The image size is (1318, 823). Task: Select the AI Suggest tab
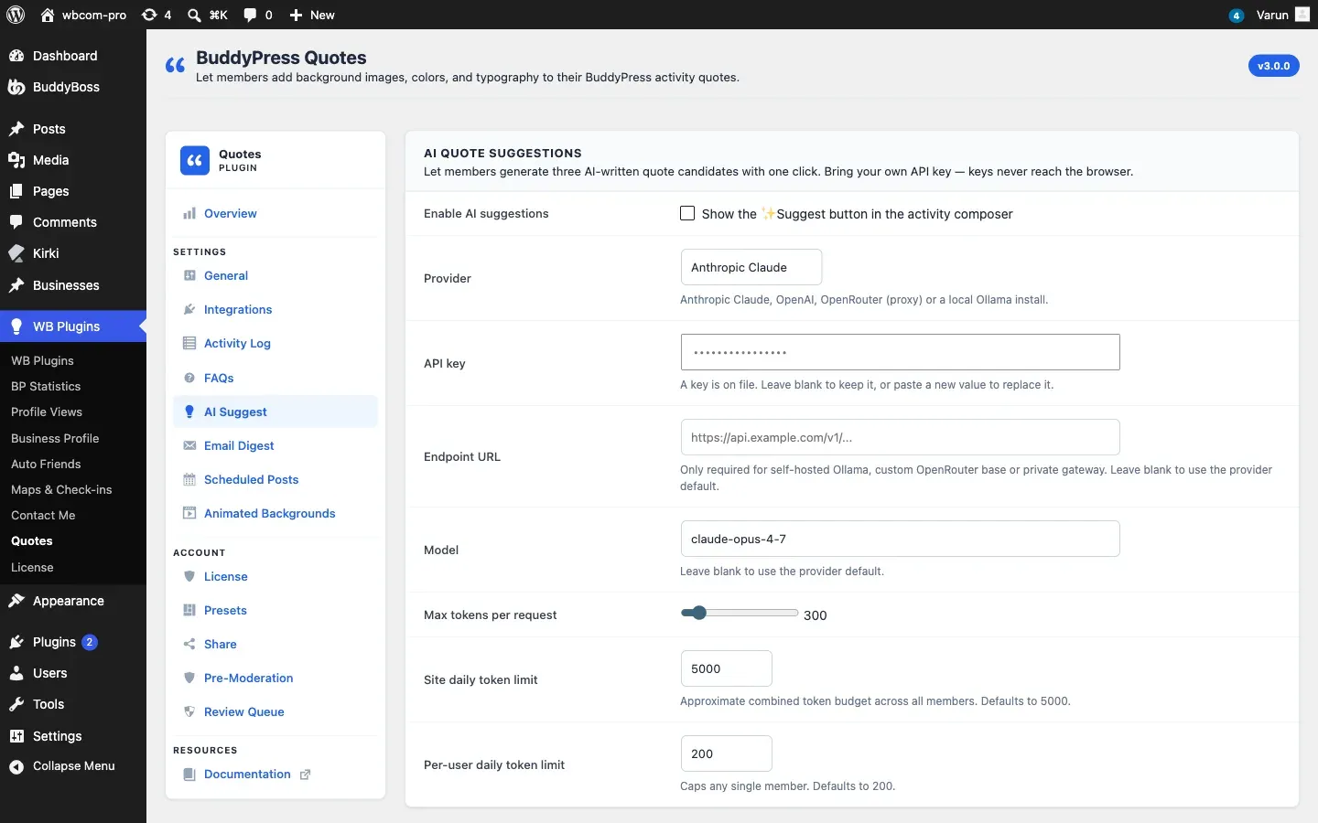(275, 411)
